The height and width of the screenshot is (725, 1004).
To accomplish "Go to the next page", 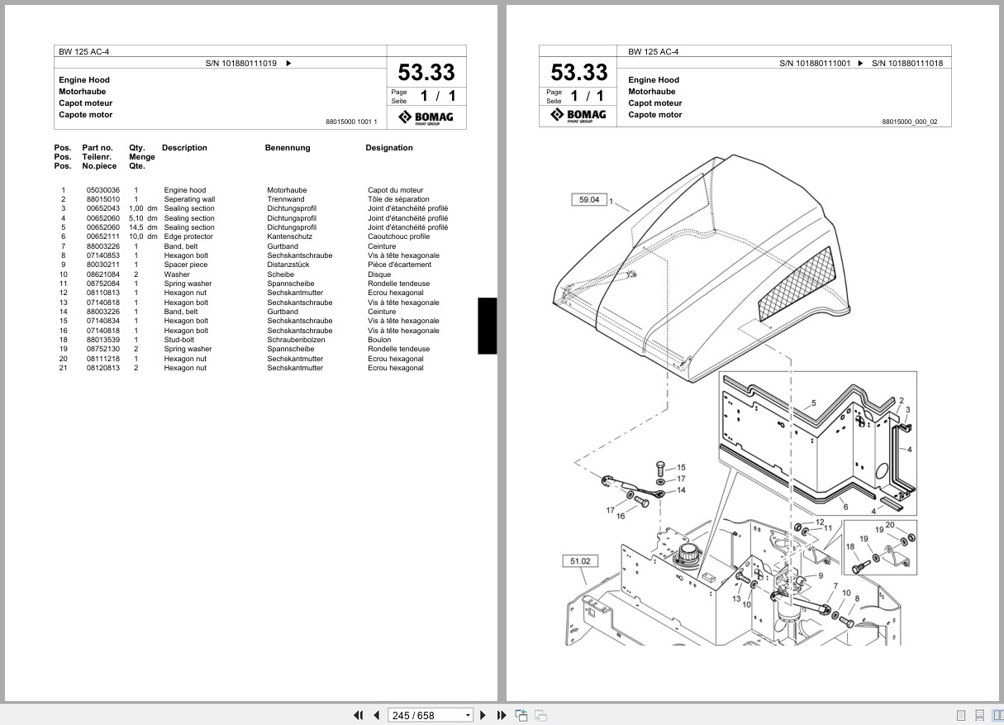I will pyautogui.click(x=483, y=715).
